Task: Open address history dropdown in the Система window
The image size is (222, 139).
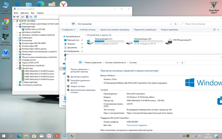Action: click(177, 63)
